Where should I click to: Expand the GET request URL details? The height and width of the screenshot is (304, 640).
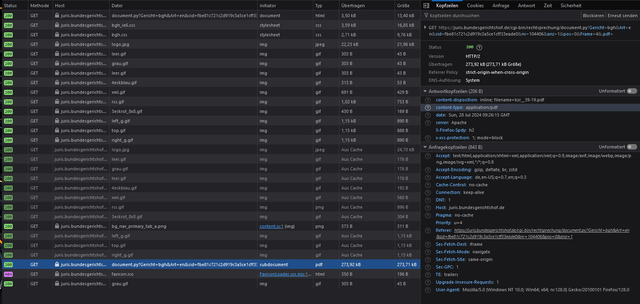[425, 28]
